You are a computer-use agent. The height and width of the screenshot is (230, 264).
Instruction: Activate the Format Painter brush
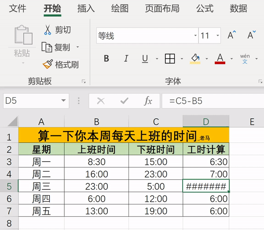pyautogui.click(x=48, y=64)
